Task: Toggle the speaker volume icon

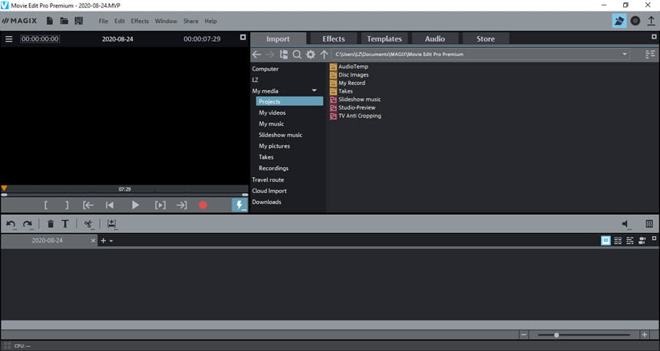Action: (626, 224)
